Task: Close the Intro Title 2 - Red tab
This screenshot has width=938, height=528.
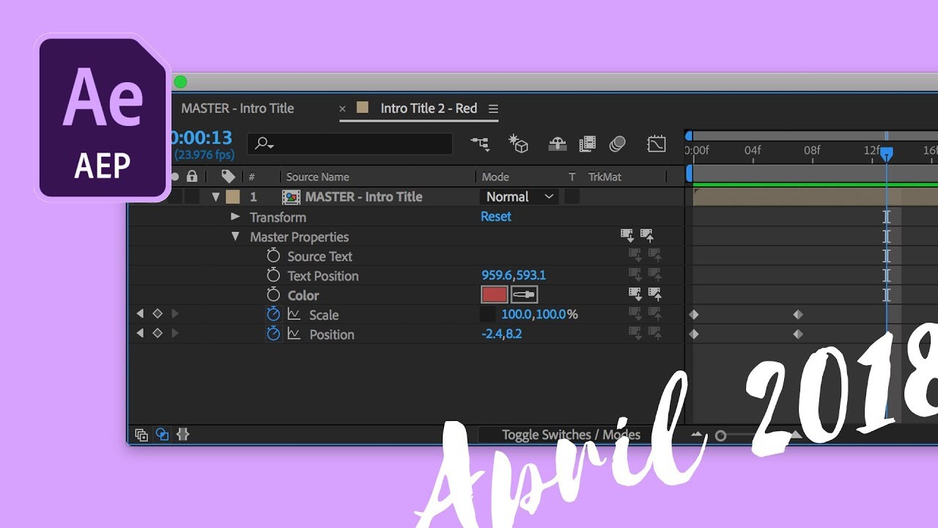Action: (342, 109)
